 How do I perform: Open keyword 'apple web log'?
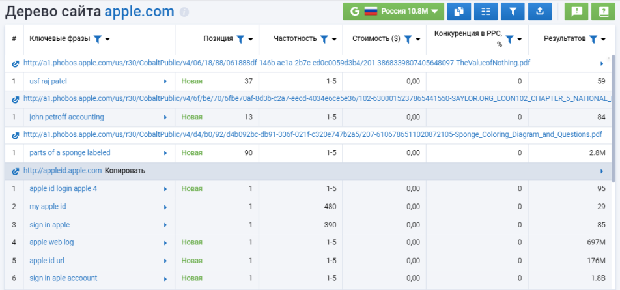point(51,242)
